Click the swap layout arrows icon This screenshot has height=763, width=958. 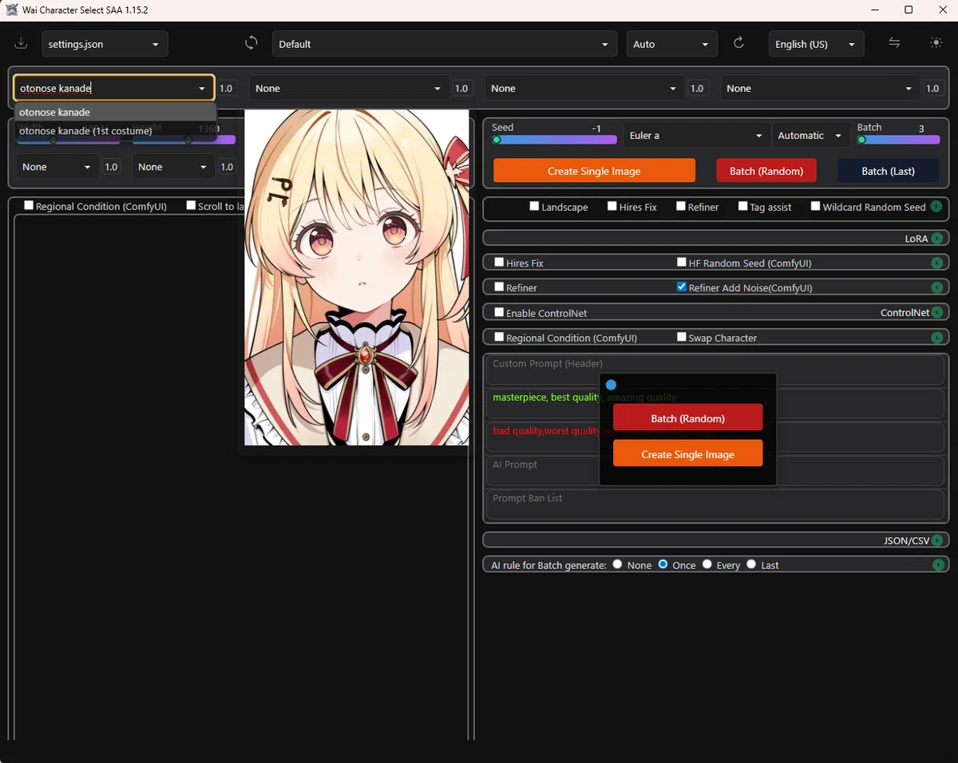click(894, 43)
